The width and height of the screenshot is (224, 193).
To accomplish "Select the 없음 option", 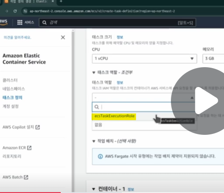I will tap(99, 125).
